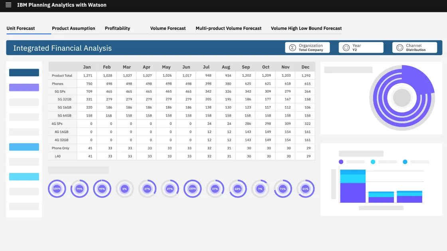The height and width of the screenshot is (251, 447).
Task: Open the Year Y2 selector
Action: pos(361,47)
